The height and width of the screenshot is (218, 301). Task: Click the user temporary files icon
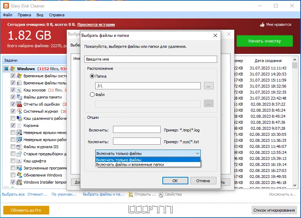[19, 83]
